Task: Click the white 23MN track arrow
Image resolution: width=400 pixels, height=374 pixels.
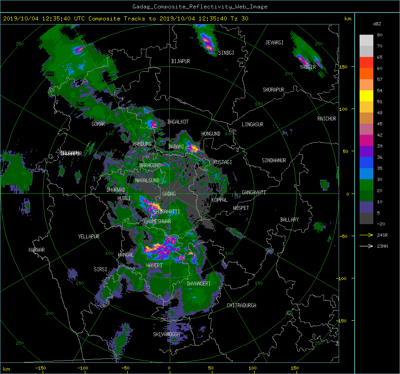Action: pyautogui.click(x=366, y=246)
